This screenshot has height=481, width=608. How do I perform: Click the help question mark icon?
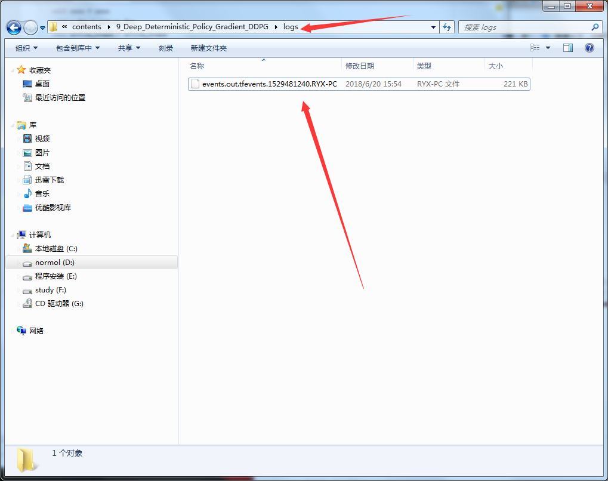pyautogui.click(x=590, y=48)
